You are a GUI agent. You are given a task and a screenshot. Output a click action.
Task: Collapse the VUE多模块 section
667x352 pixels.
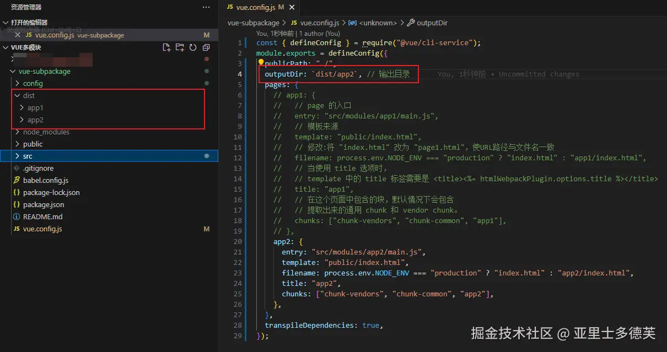point(6,47)
